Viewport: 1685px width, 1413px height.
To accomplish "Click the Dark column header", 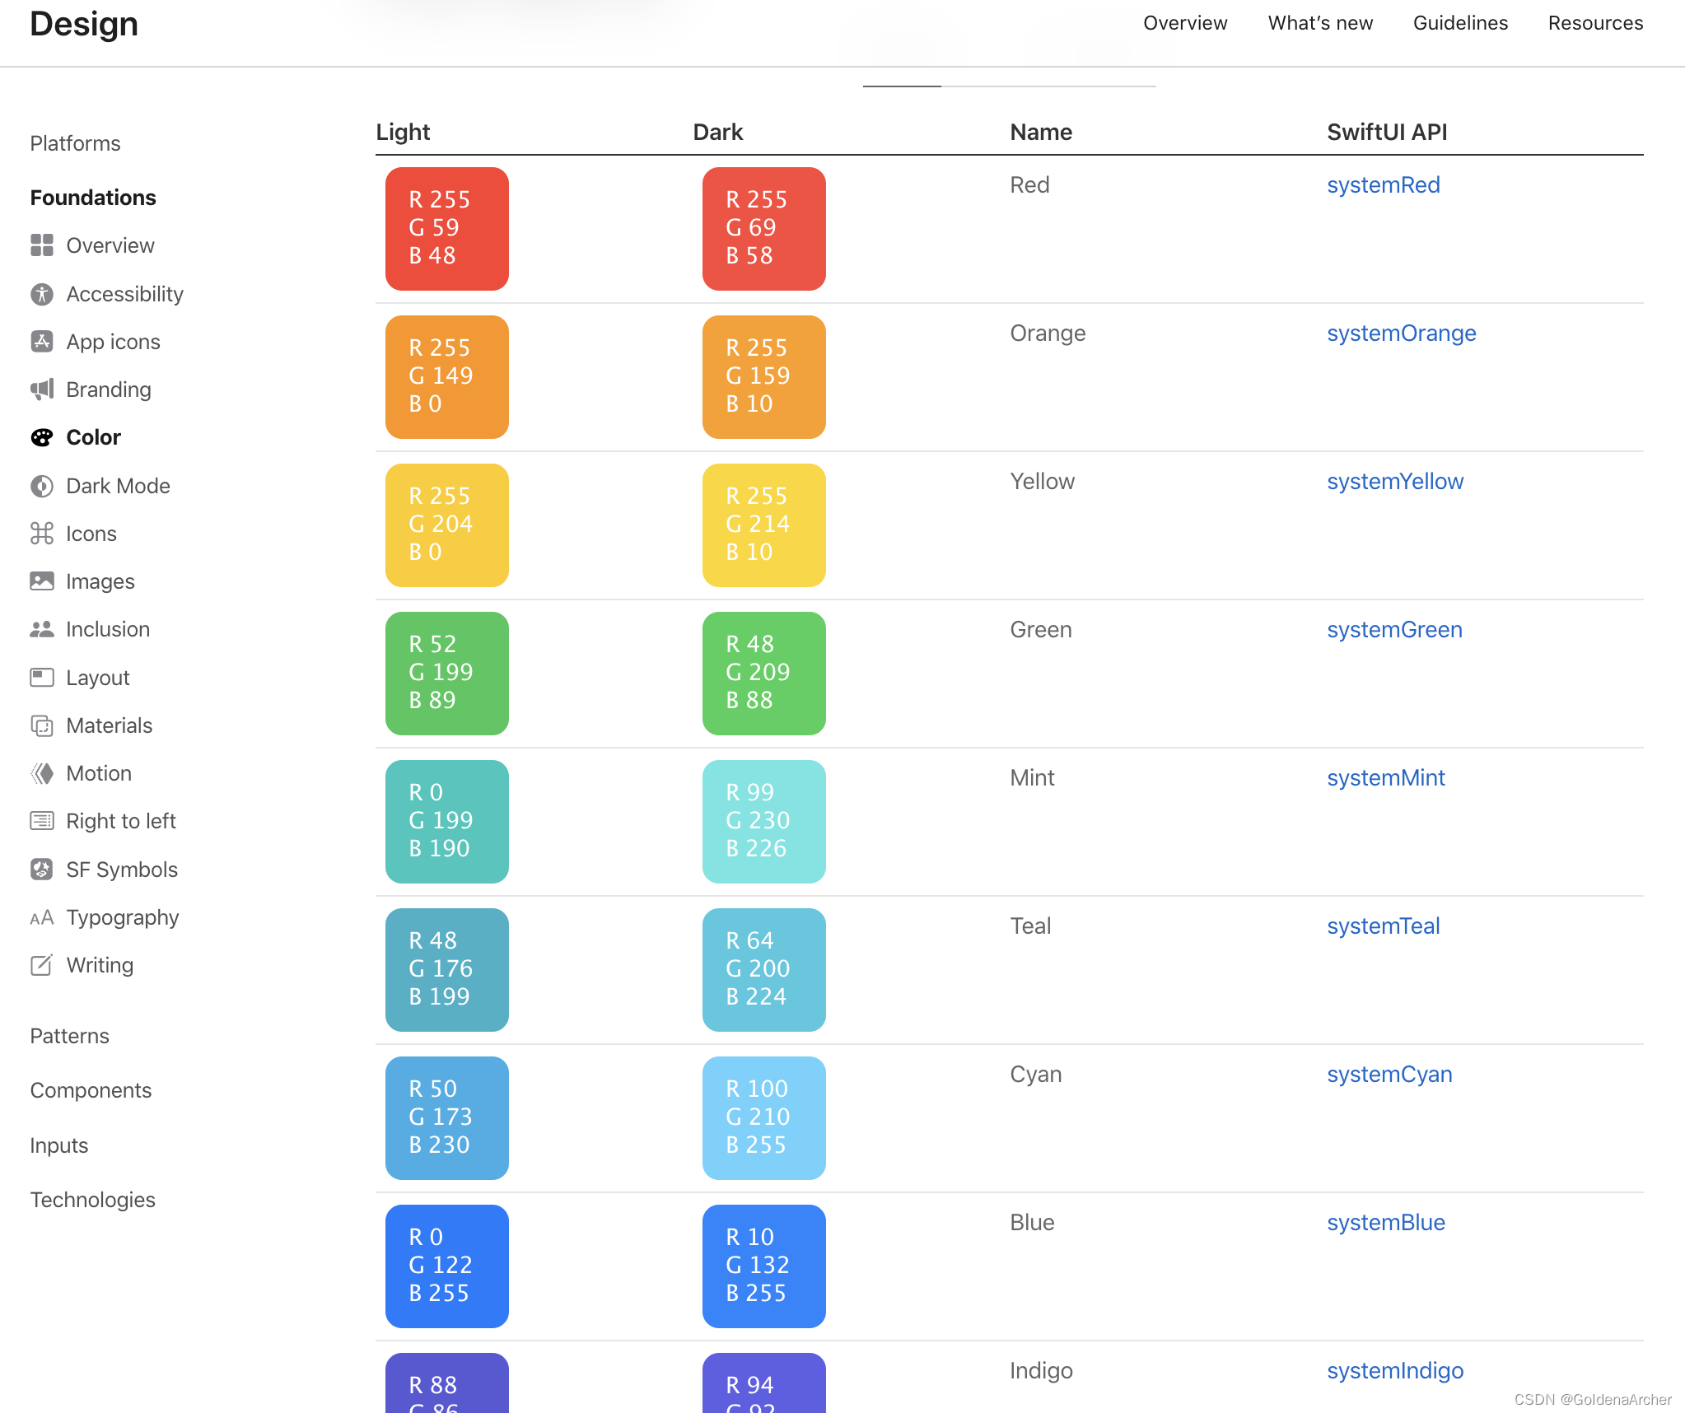I will [x=718, y=132].
